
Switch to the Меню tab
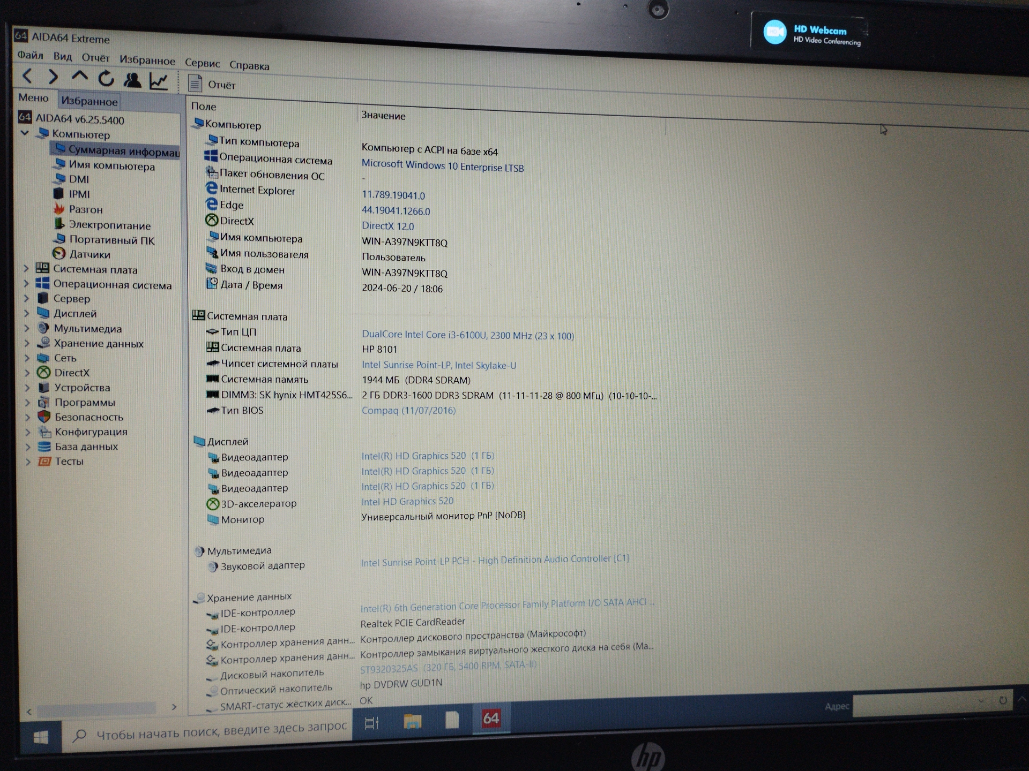click(x=33, y=98)
